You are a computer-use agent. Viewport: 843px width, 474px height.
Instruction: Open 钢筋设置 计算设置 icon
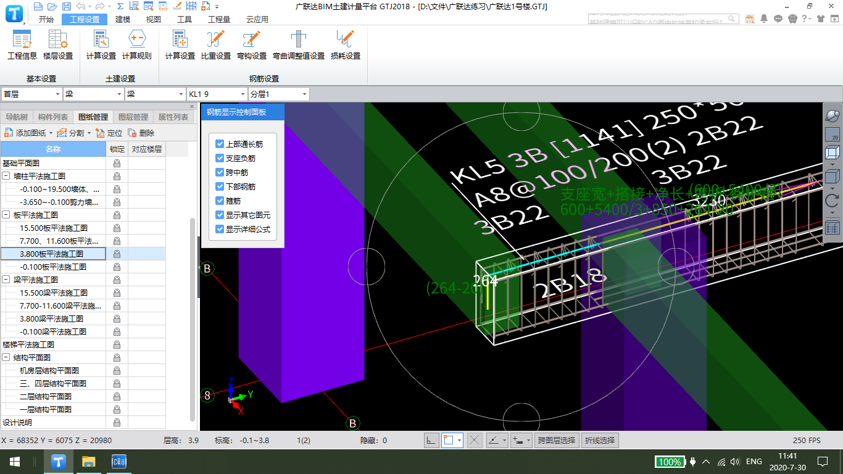point(180,45)
